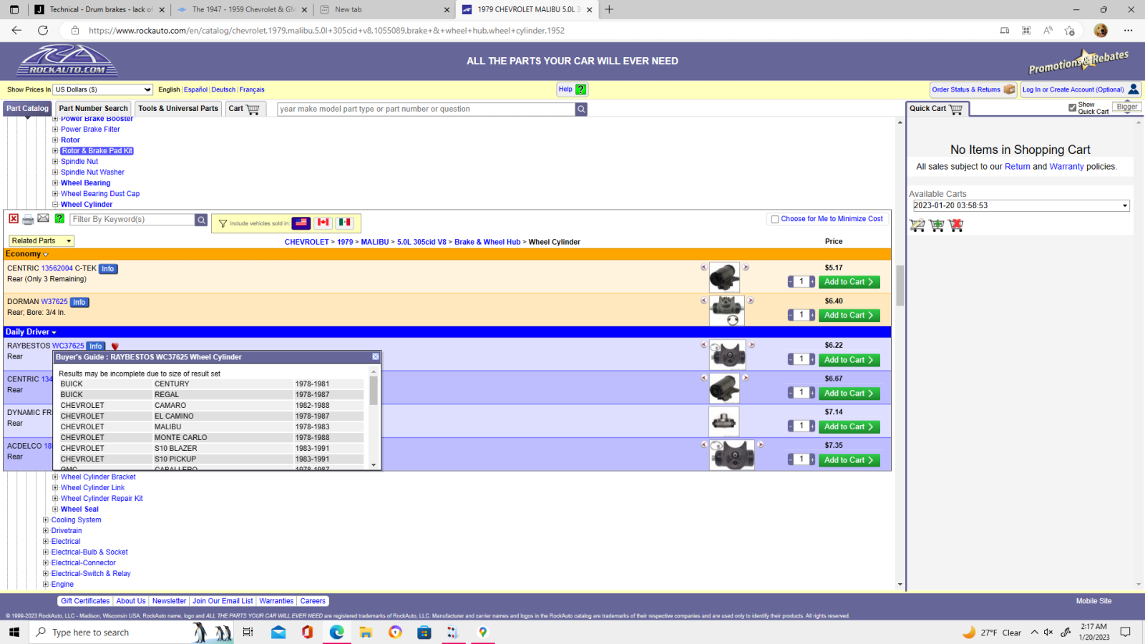Click Buyer's Guide popup scrollbar
The width and height of the screenshot is (1145, 644).
coord(374,390)
